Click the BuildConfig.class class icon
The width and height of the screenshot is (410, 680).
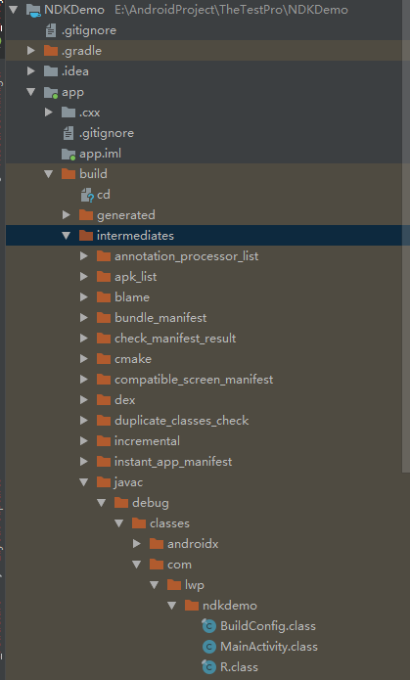click(x=209, y=626)
